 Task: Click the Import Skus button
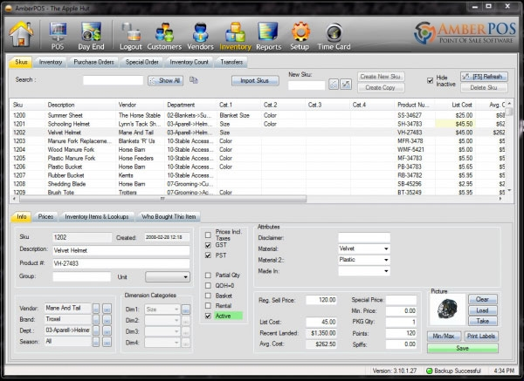pyautogui.click(x=255, y=80)
